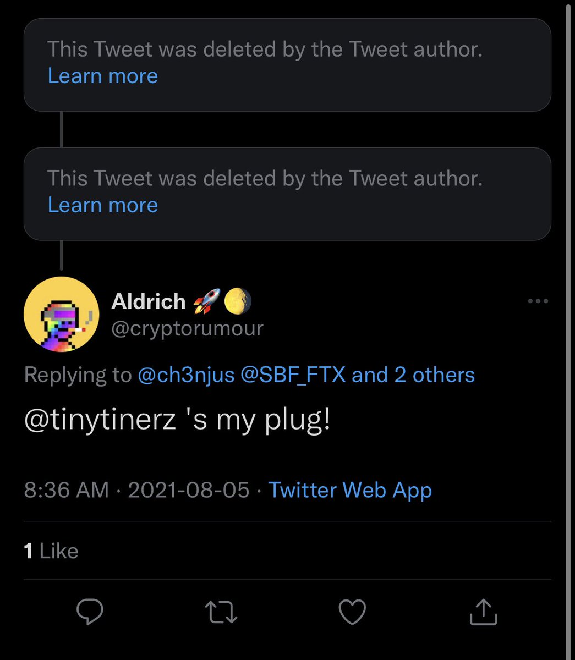Screen dimensions: 575x660
Task: Open the Twitter Web App source link
Action: (x=350, y=490)
